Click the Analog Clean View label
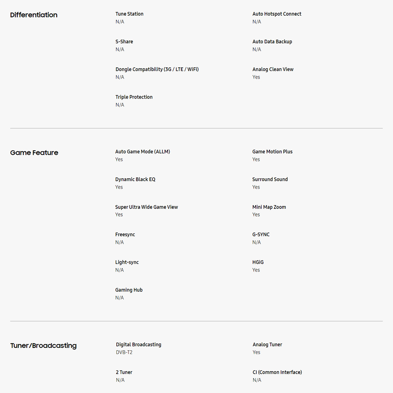The image size is (393, 393). coord(273,69)
